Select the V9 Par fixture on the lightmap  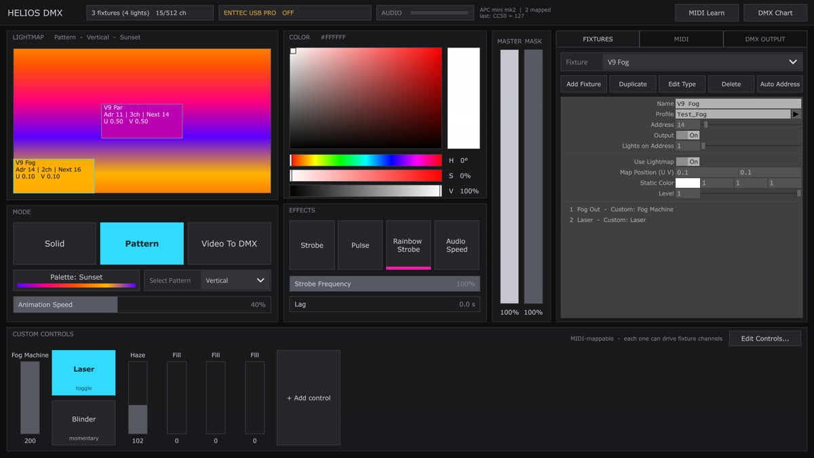point(142,121)
